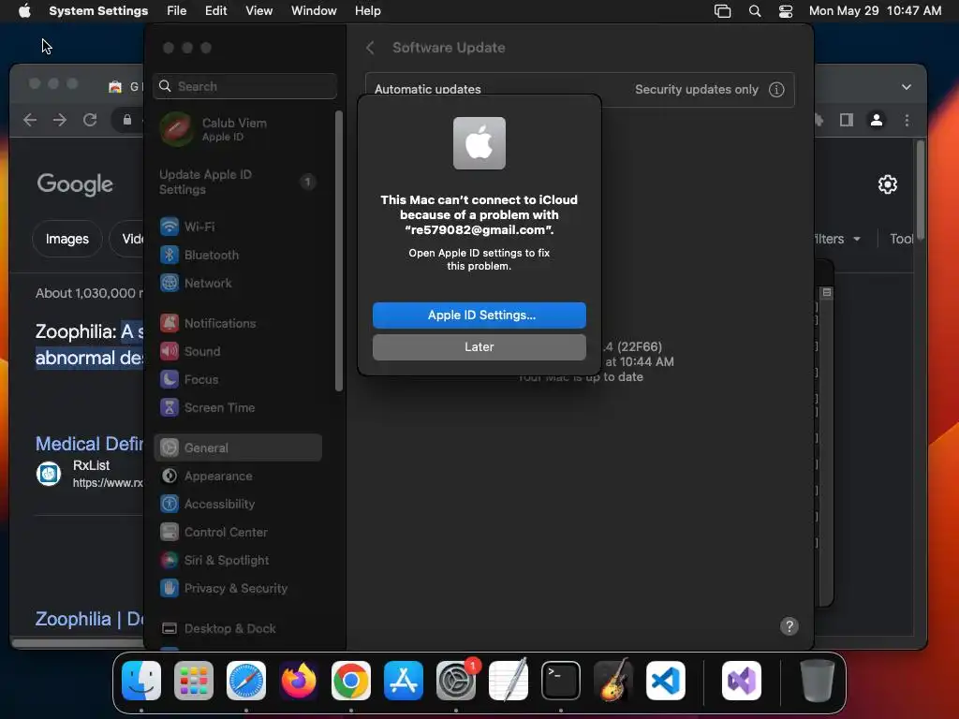Open the View menu

[x=259, y=11]
